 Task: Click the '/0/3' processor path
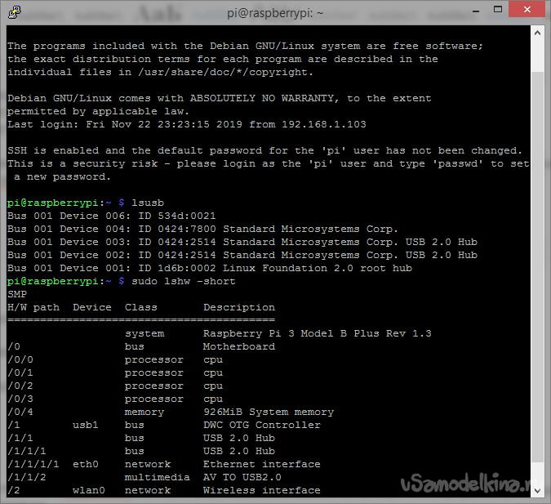pyautogui.click(x=20, y=399)
